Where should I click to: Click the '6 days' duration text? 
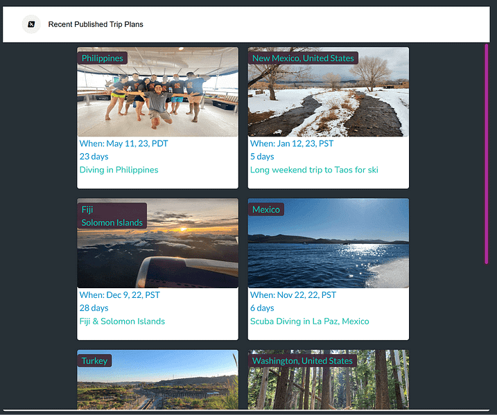point(262,308)
